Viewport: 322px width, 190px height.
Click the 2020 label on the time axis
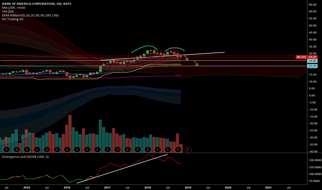coord(228,188)
